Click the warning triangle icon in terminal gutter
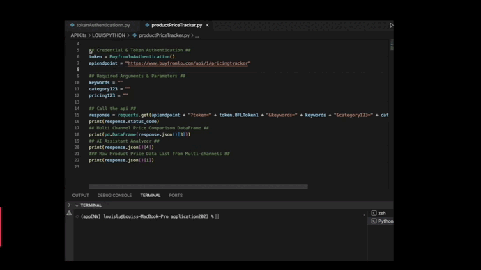 (69, 213)
